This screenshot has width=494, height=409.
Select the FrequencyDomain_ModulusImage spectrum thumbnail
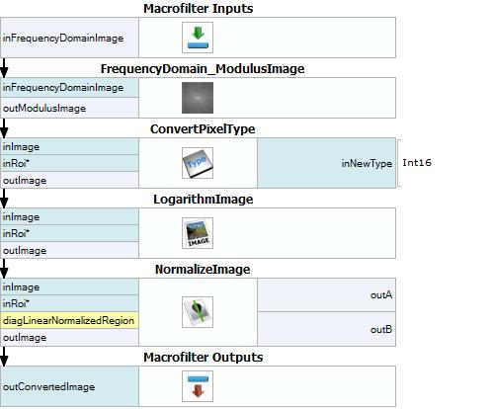(x=198, y=98)
